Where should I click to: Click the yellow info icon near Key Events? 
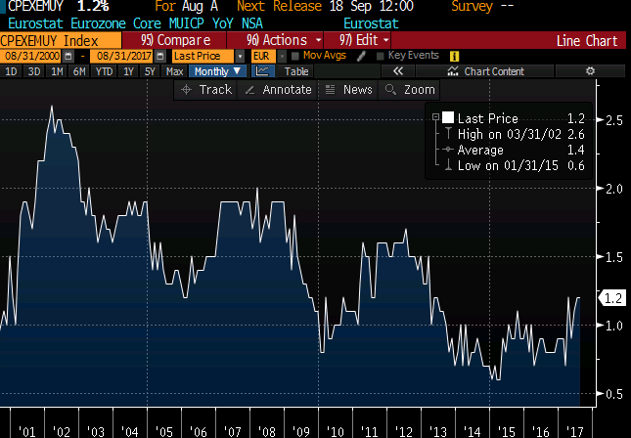(454, 57)
